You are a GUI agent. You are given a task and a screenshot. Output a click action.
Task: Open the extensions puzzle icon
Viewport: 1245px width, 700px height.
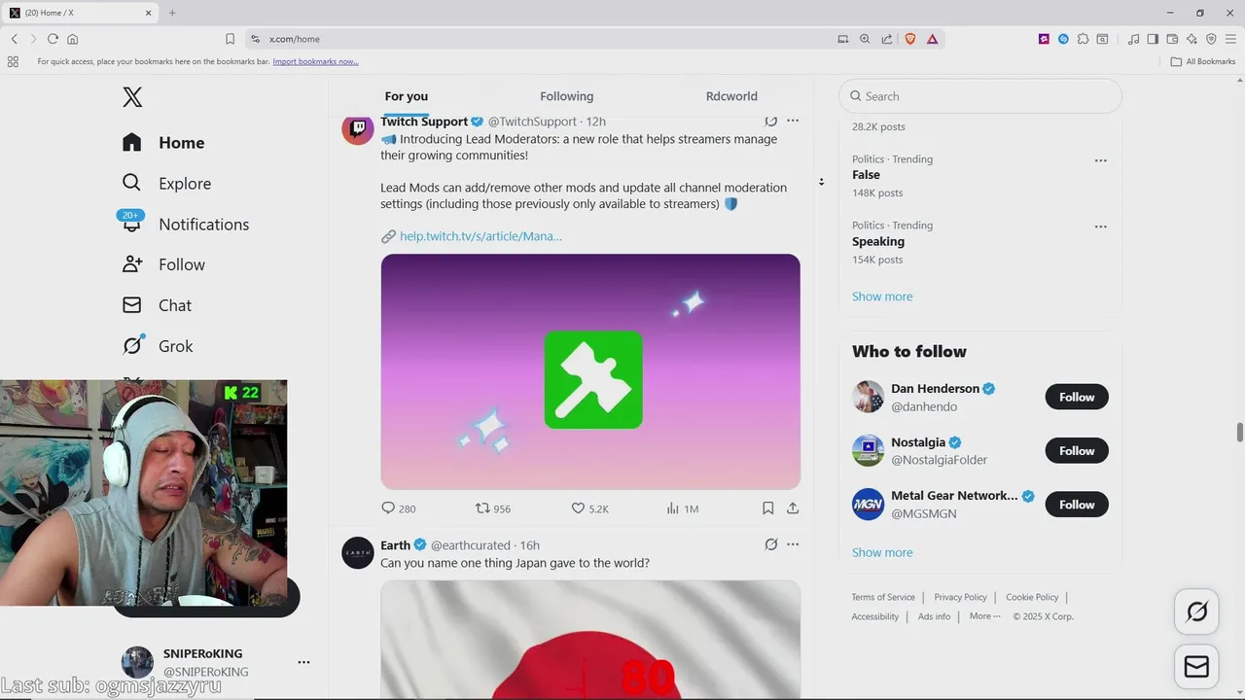pos(1083,39)
